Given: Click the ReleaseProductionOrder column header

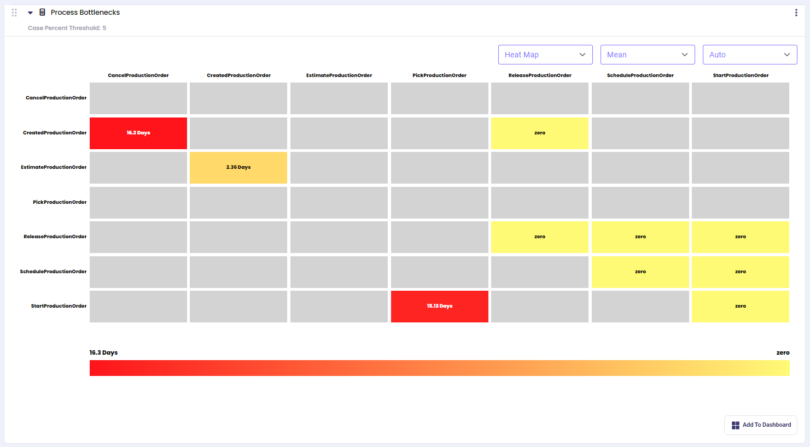Looking at the screenshot, I should coord(540,75).
